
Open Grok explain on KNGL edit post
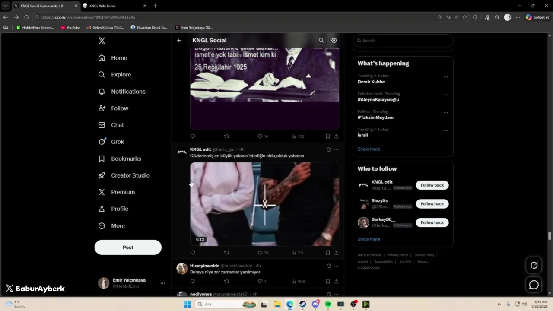click(x=329, y=149)
